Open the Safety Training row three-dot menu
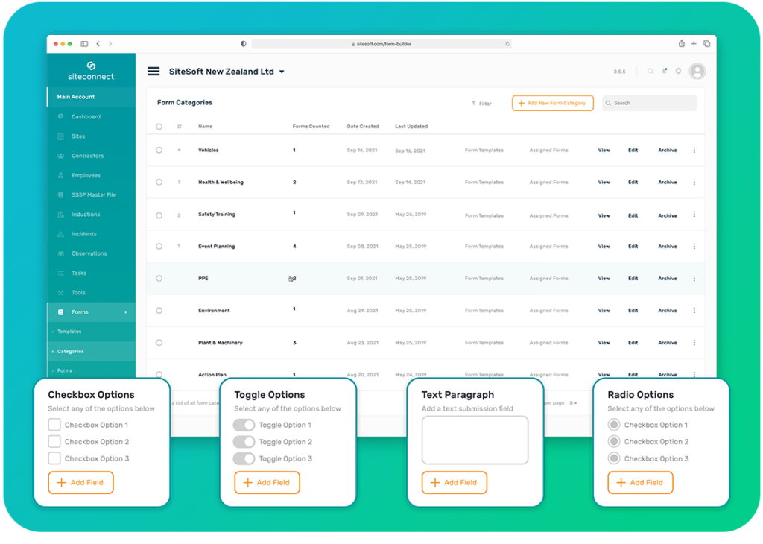The width and height of the screenshot is (763, 544). [x=694, y=215]
